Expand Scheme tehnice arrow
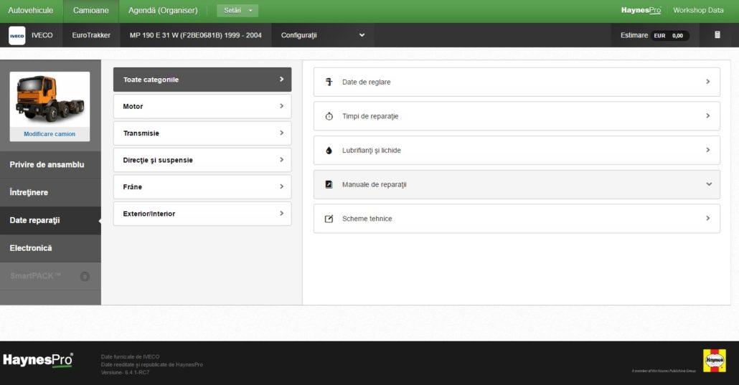This screenshot has height=385, width=739. pyautogui.click(x=708, y=218)
